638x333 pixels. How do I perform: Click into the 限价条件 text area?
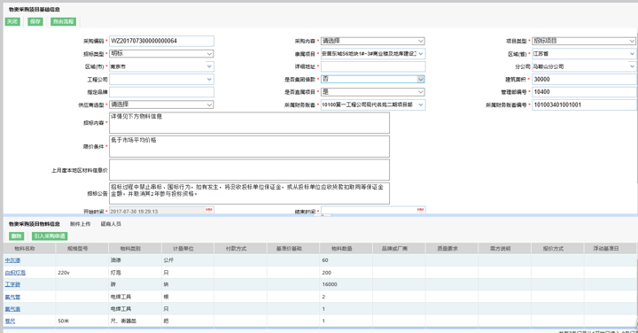point(249,146)
